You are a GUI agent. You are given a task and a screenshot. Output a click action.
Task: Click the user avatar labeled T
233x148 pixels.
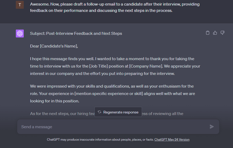coord(20,5)
